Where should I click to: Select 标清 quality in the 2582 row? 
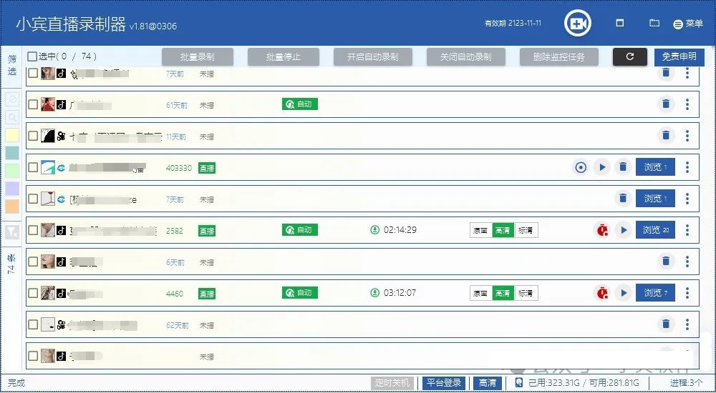click(526, 231)
